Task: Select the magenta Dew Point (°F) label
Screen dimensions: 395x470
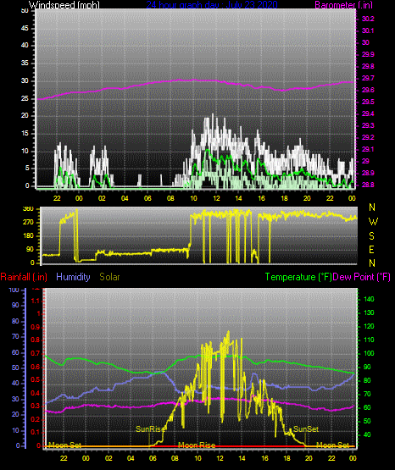Action: coord(362,277)
